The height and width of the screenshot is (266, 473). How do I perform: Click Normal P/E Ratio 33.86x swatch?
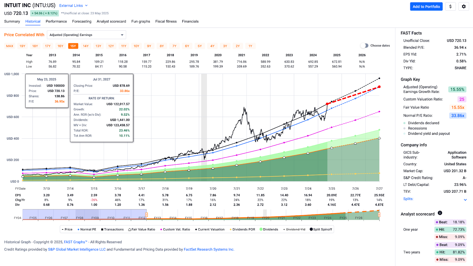coord(458,116)
